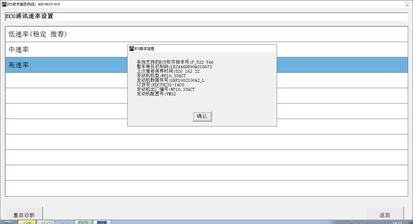This screenshot has height=224, width=413.
Task: Click the application icon in the main title bar
Action: [4, 4]
